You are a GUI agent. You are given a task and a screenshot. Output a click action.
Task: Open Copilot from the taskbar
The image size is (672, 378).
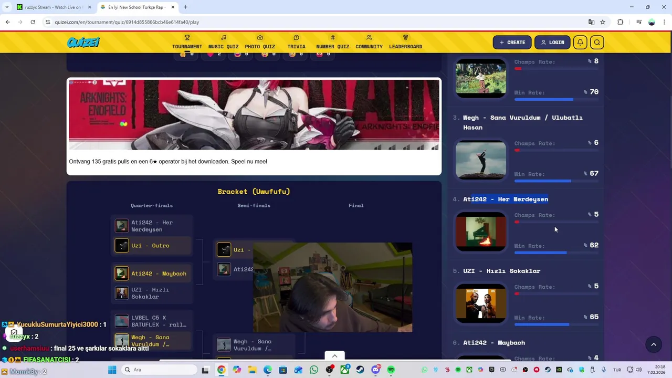(x=237, y=370)
